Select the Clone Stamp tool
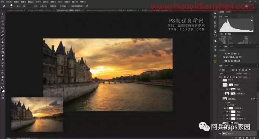The width and height of the screenshot is (259, 139). (x=3, y=42)
